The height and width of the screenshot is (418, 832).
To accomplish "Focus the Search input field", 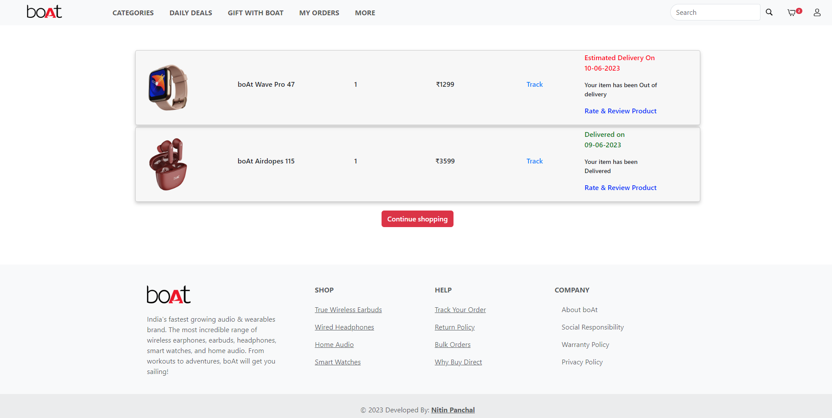I will click(715, 13).
